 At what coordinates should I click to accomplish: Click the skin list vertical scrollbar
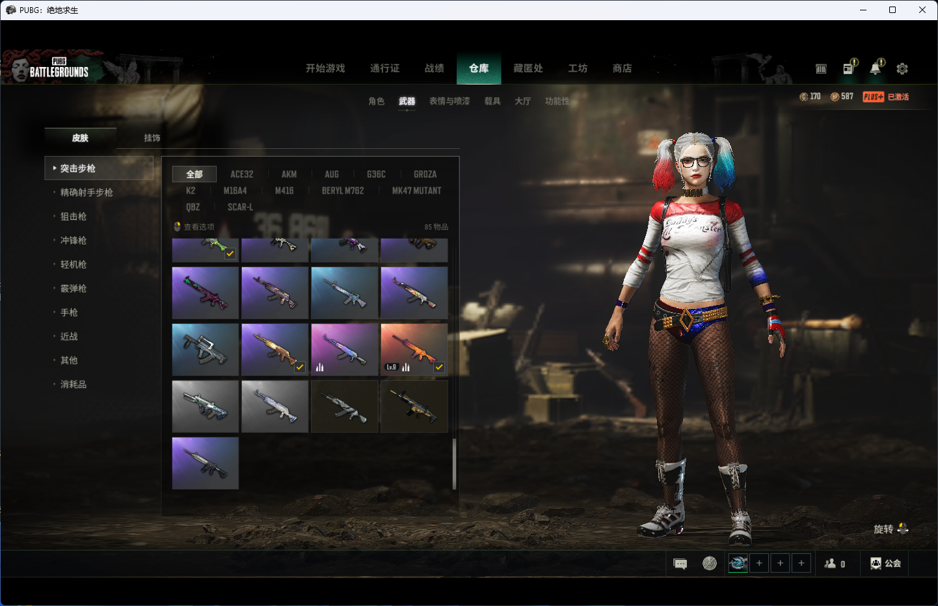454,464
